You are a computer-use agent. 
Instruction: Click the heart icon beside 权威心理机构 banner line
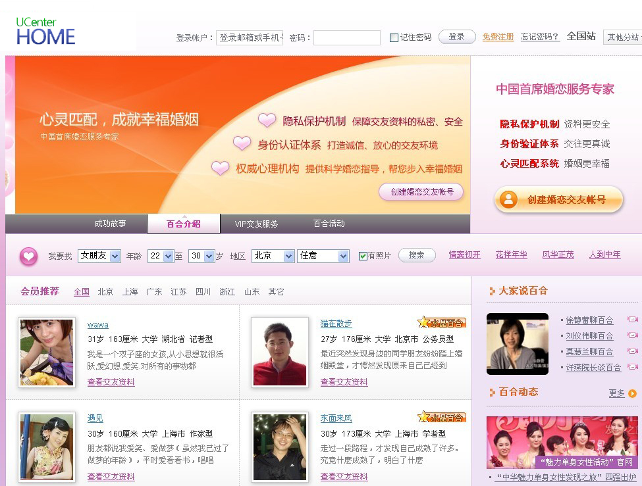(x=221, y=168)
